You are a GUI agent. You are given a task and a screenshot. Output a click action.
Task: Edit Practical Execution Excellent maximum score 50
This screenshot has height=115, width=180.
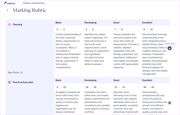click(153, 87)
